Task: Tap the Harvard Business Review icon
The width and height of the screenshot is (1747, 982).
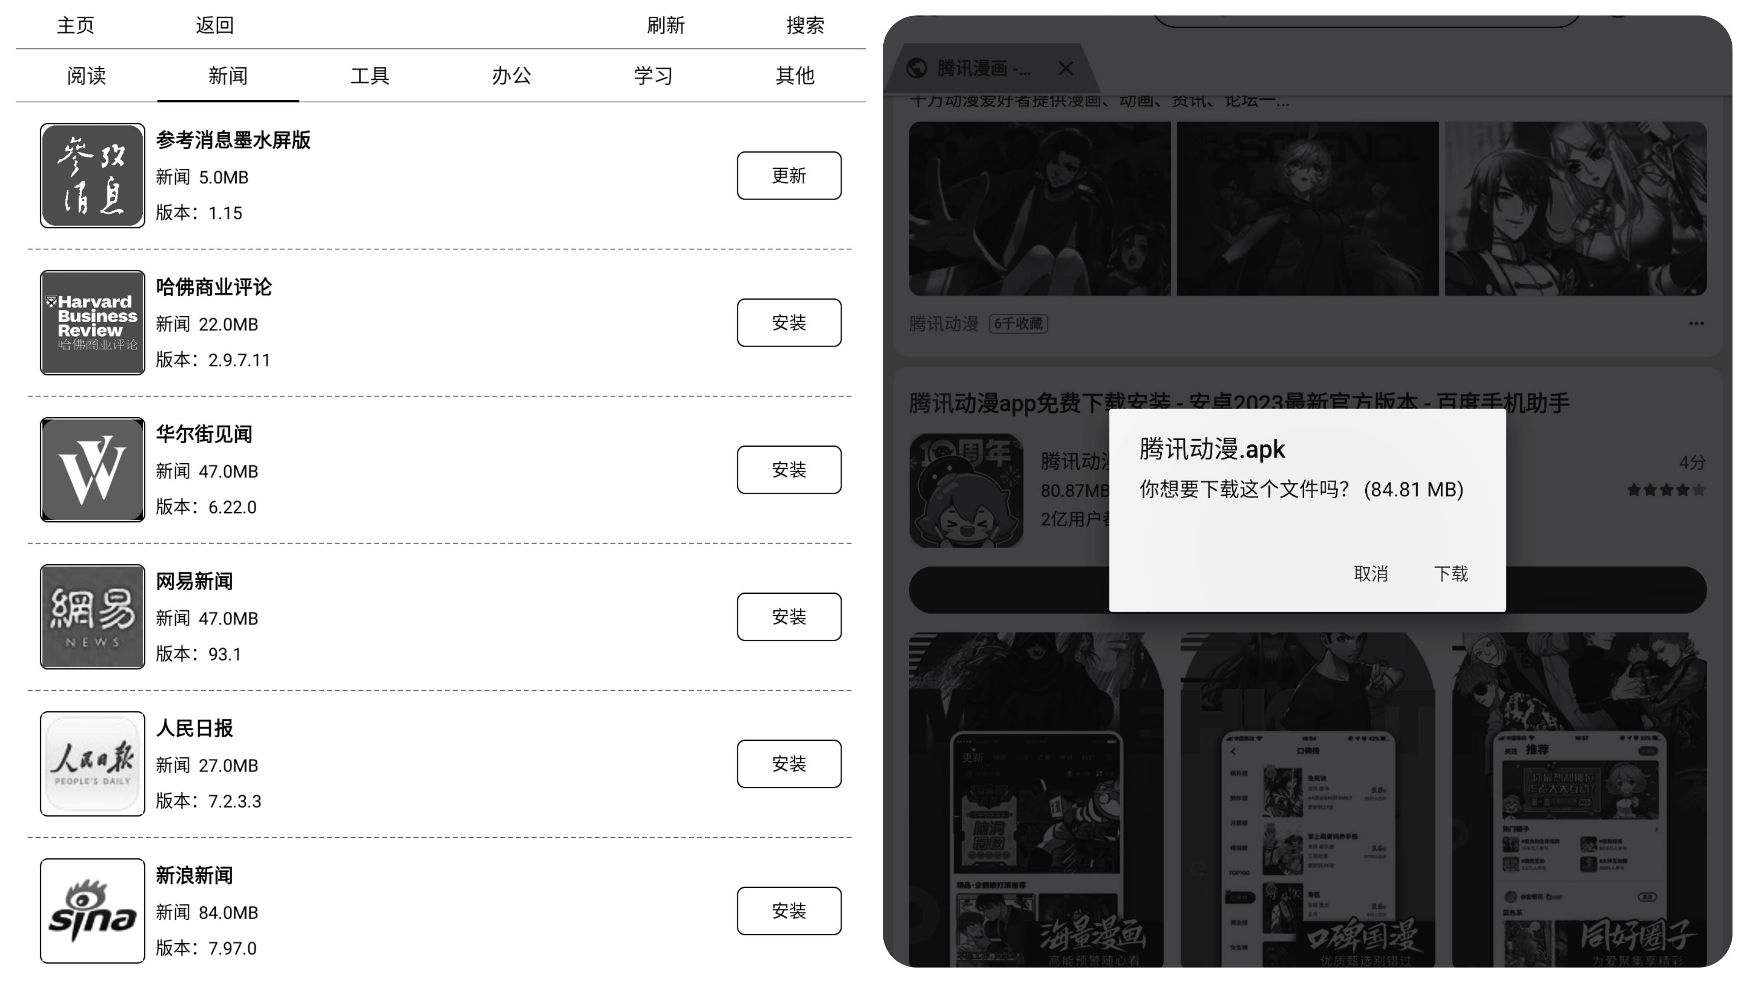Action: pos(92,323)
